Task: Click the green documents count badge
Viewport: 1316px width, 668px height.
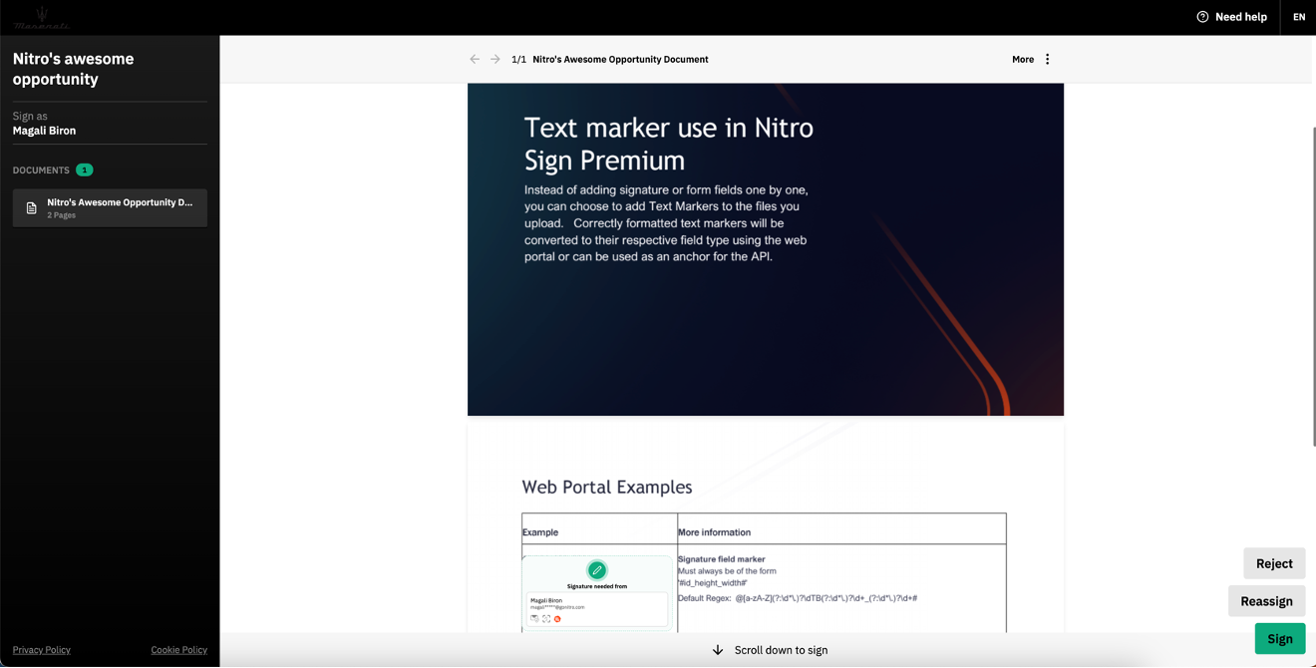Action: click(85, 170)
